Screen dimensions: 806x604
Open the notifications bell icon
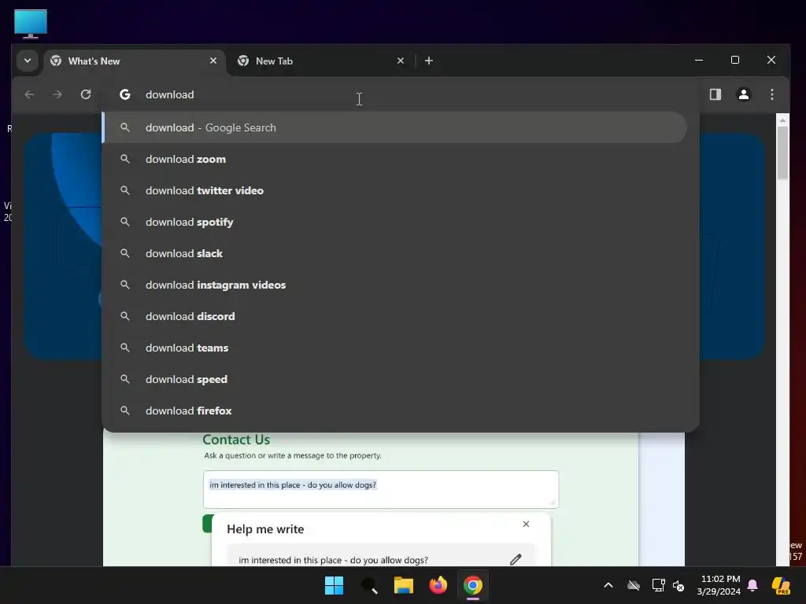point(752,585)
